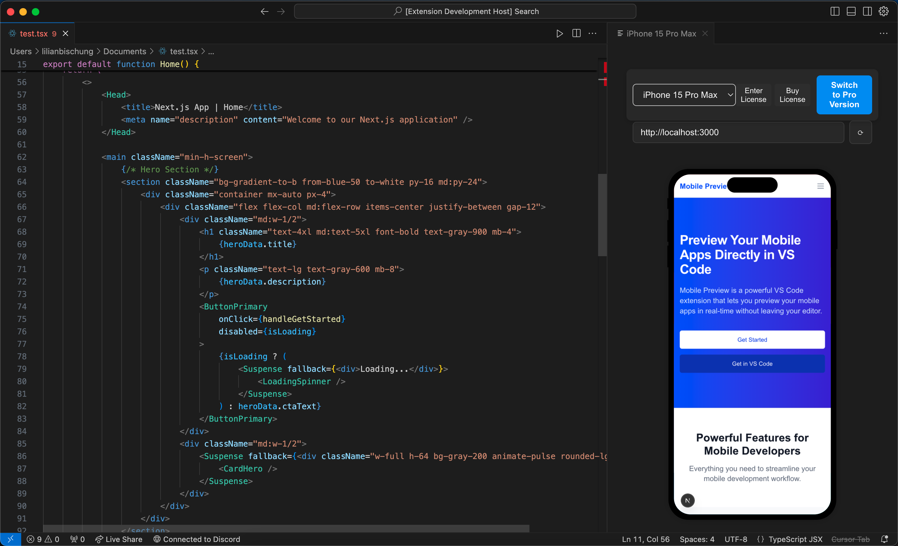The width and height of the screenshot is (898, 546).
Task: Open editor More Actions ellipsis menu
Action: [x=593, y=34]
